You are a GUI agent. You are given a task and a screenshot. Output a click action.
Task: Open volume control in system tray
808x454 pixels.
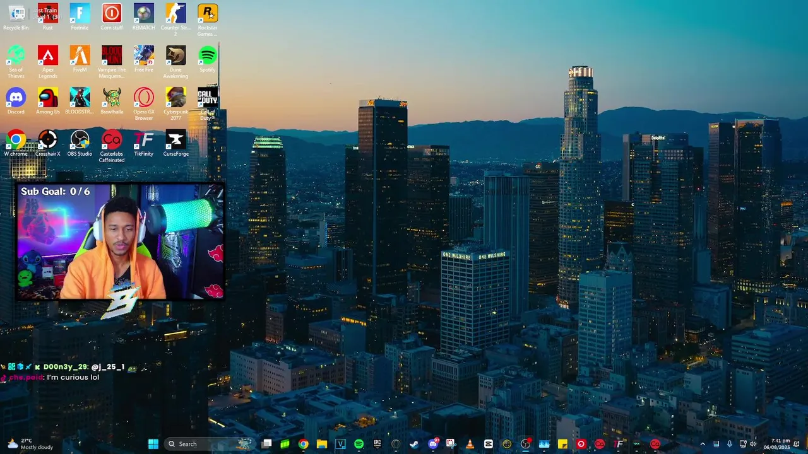point(752,444)
